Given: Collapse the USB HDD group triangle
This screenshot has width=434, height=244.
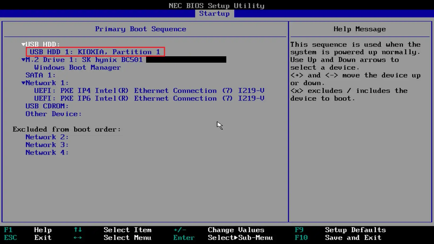Looking at the screenshot, I should tap(23, 44).
